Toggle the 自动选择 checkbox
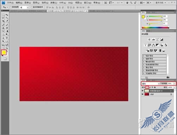 pyautogui.click(x=11, y=7)
